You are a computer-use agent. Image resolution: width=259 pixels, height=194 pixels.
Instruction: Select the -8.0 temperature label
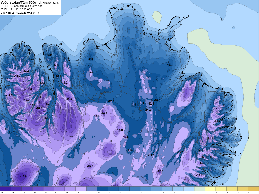point(30,50)
